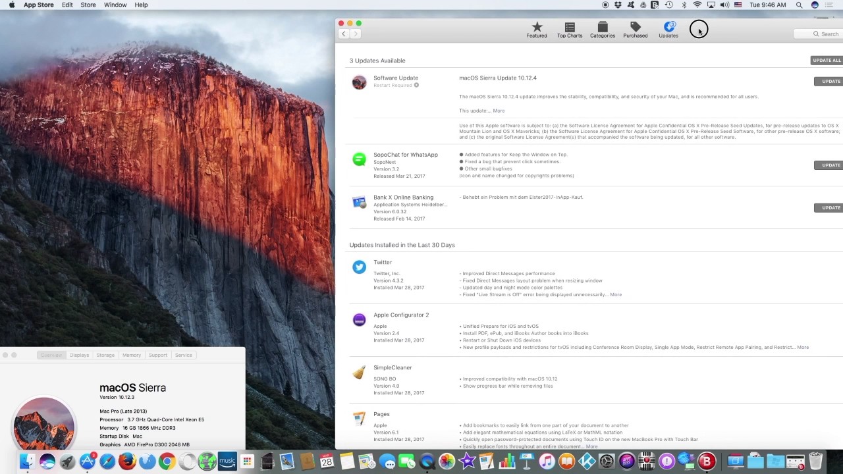
Task: Open the App Store menu
Action: [39, 5]
